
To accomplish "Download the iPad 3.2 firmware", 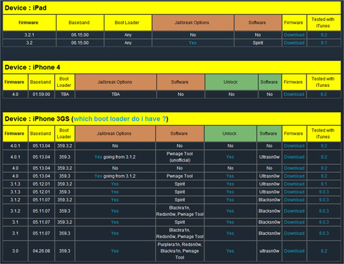I will [x=294, y=43].
